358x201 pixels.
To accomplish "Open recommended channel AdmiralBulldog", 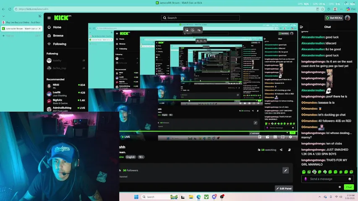I will (66, 109).
